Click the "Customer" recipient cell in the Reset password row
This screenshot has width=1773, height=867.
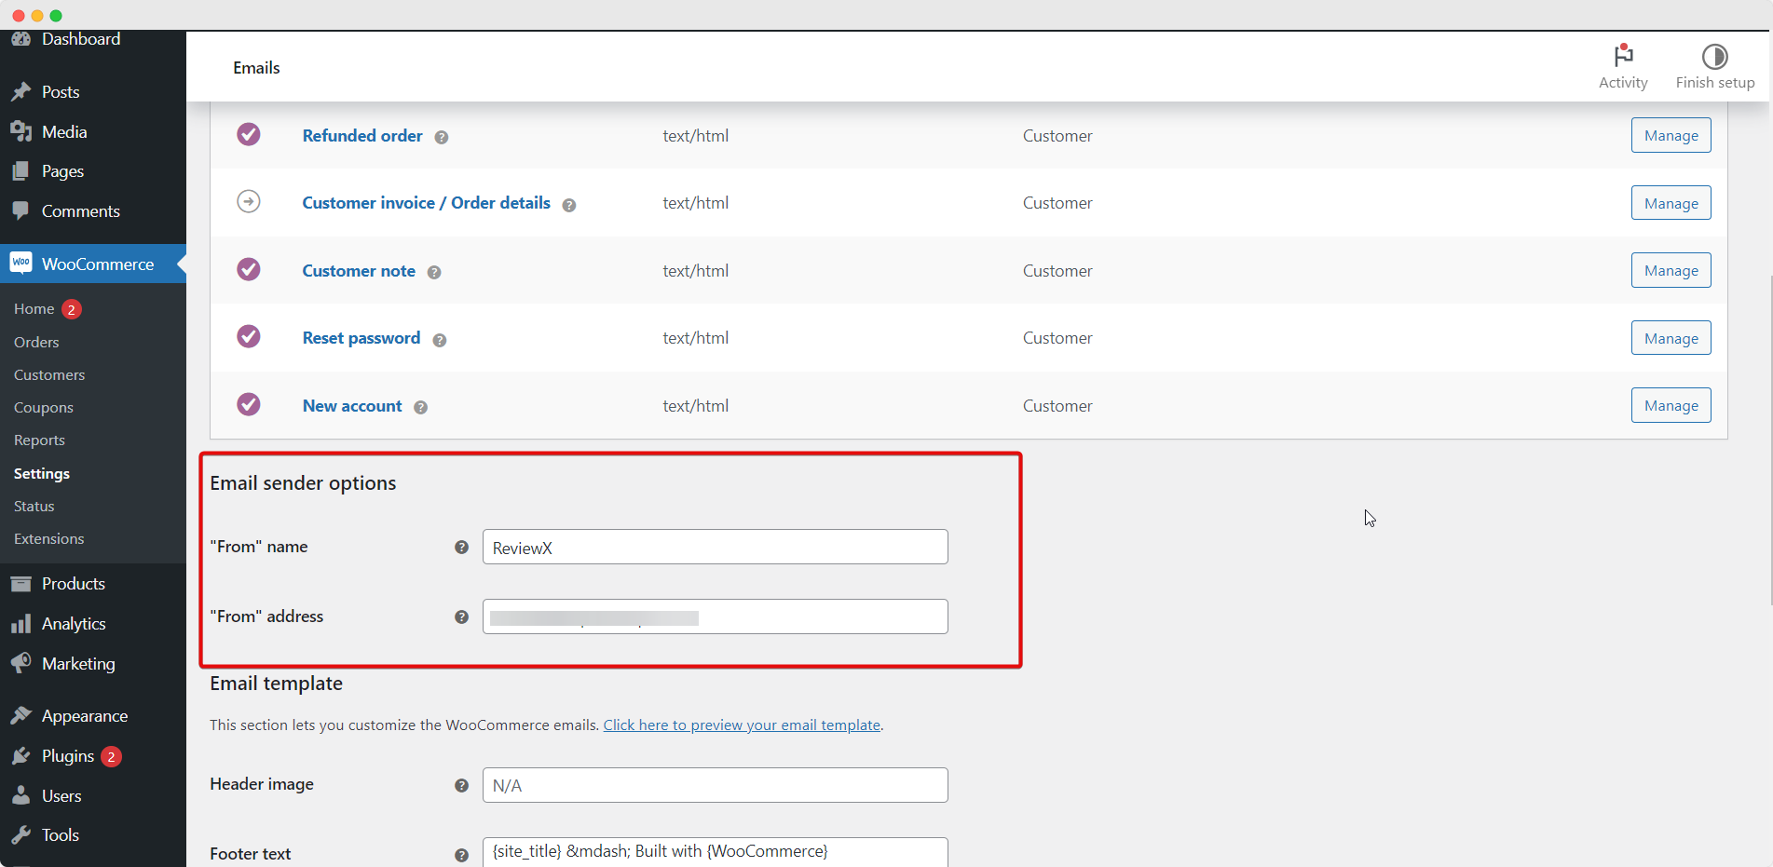[x=1057, y=338]
